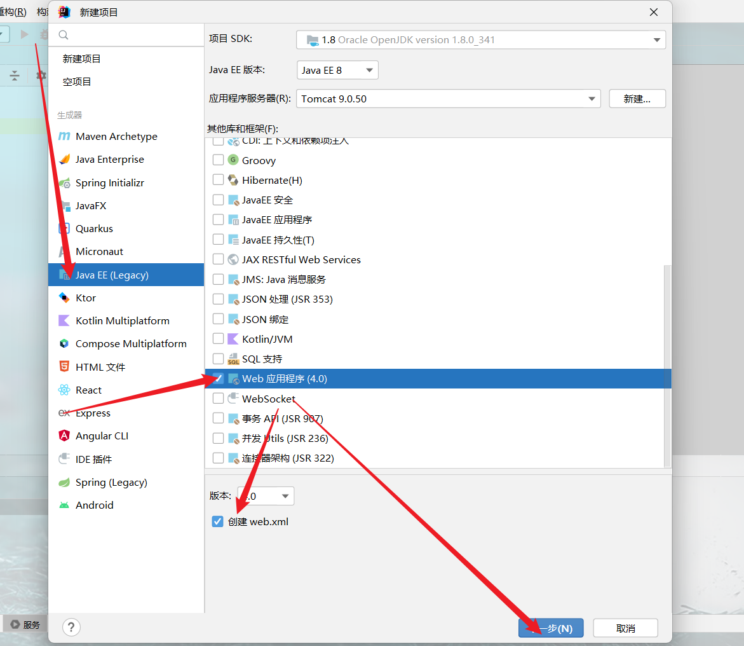Viewport: 744px width, 646px height.
Task: Choose Spring (Legacy) leaf icon
Action: point(64,482)
